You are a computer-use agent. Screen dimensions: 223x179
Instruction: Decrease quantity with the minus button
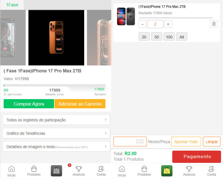click(x=142, y=24)
